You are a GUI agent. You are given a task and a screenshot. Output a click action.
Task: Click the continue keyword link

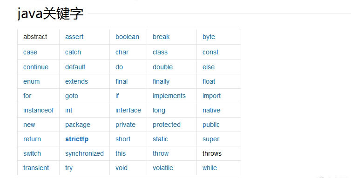coord(36,67)
